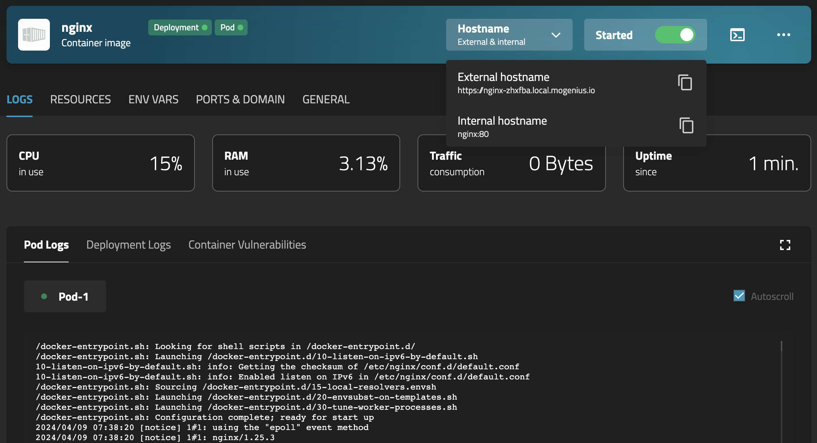Copy the internal hostname nginx:80
The height and width of the screenshot is (443, 817).
(x=686, y=125)
